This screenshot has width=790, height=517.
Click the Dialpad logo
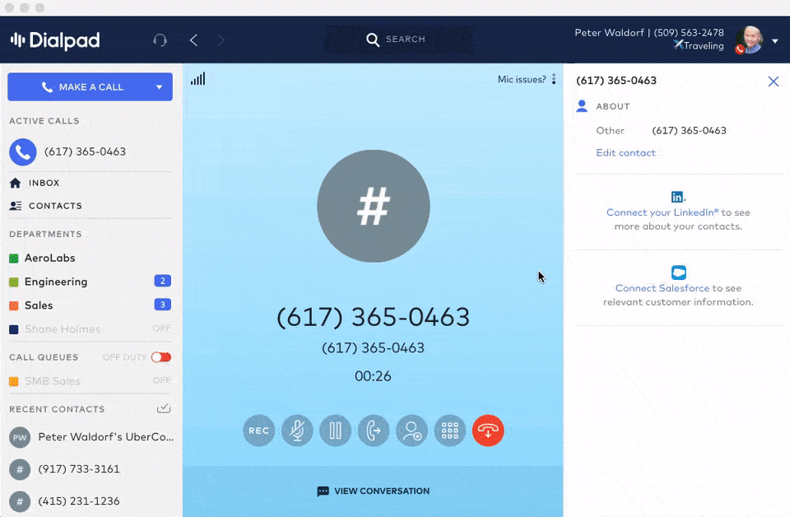55,40
